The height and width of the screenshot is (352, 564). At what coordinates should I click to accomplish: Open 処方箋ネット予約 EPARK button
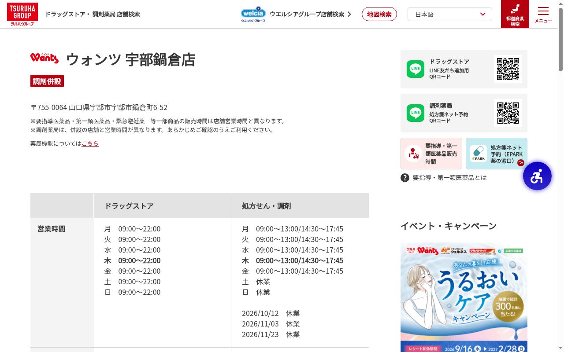tap(497, 154)
